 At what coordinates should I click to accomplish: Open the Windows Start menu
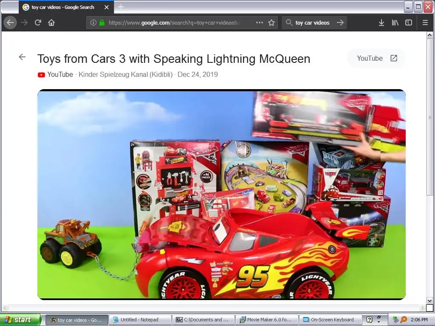pos(20,320)
